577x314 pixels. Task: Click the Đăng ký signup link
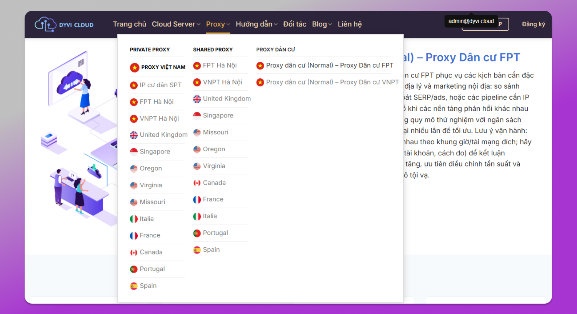click(534, 24)
